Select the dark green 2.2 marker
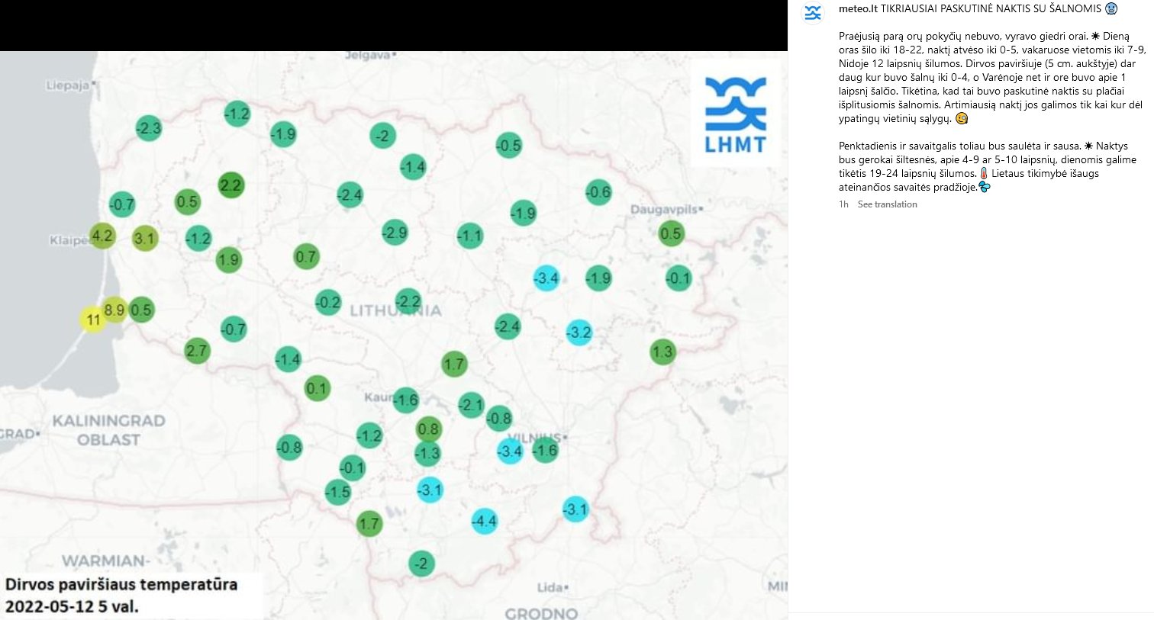The height and width of the screenshot is (620, 1154). (x=230, y=185)
